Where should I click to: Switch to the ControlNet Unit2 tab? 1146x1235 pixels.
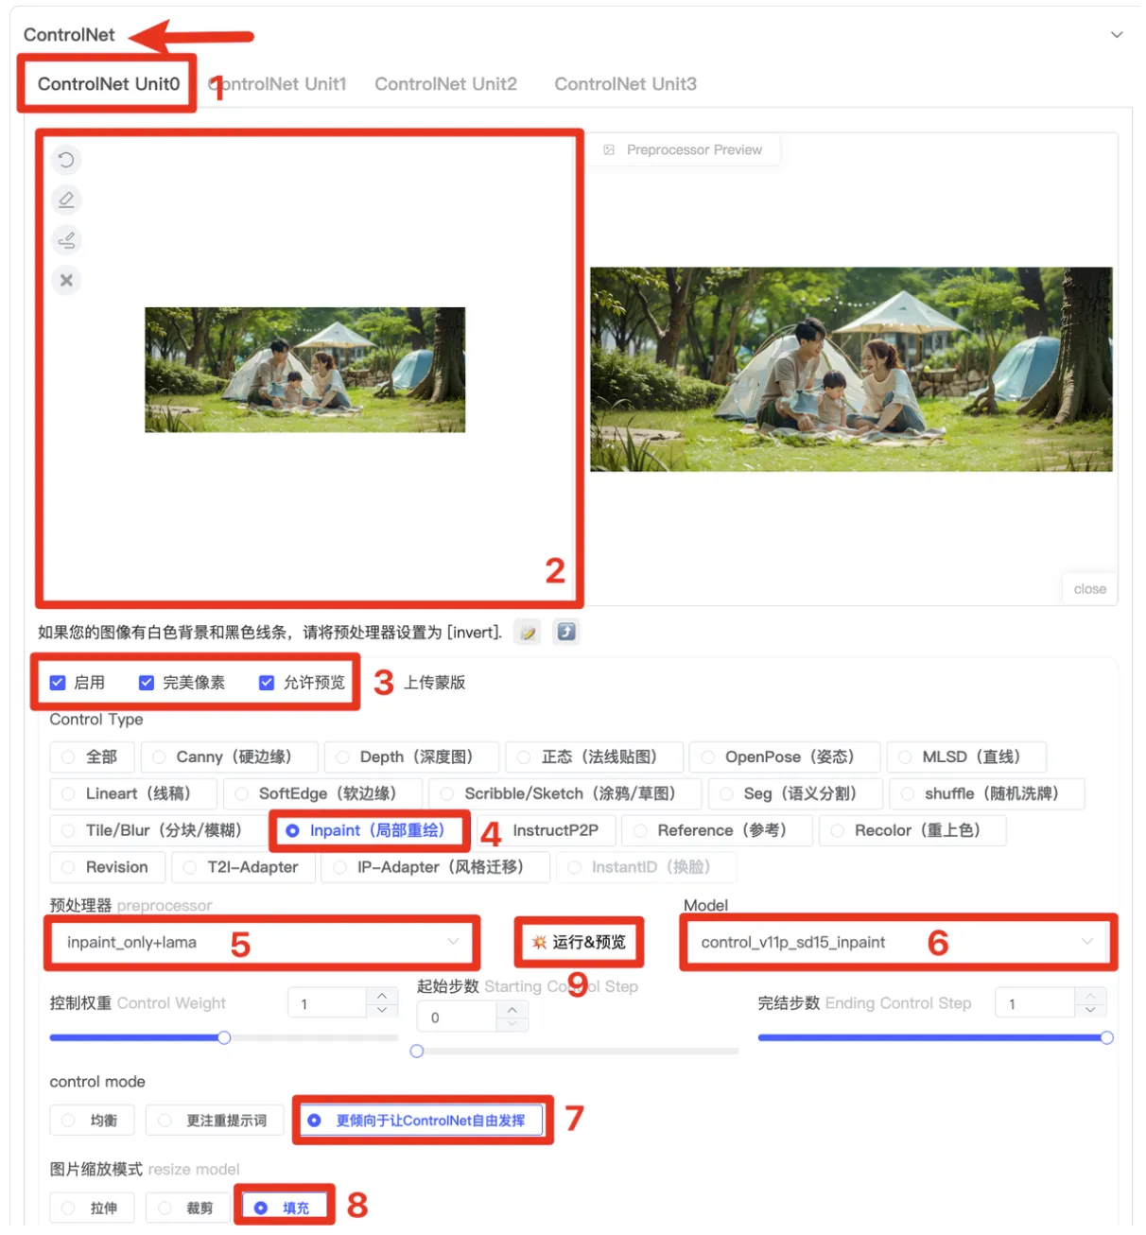coord(445,84)
